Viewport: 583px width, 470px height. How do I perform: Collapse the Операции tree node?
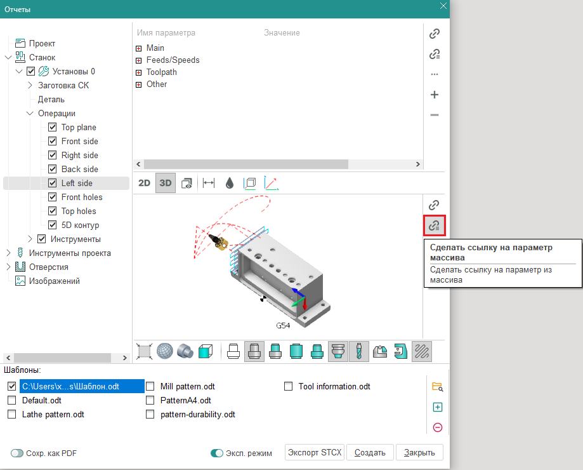(x=30, y=113)
